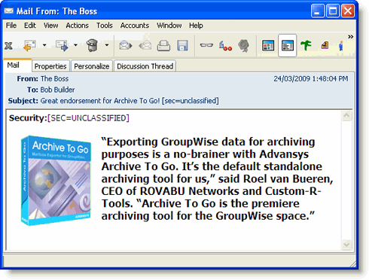
Task: Switch to the Properties tab
Action: click(x=50, y=66)
